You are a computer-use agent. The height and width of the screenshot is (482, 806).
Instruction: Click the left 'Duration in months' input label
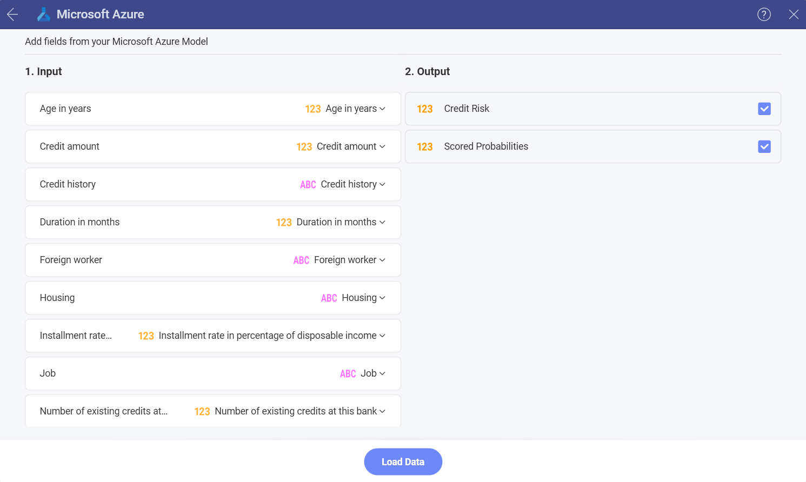79,222
